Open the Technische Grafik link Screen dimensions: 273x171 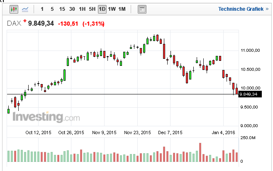[243, 9]
